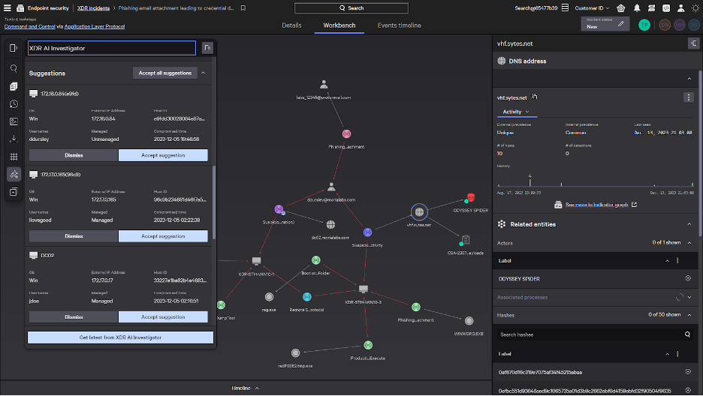Viewport: 703px width, 396px height.
Task: Collapse the Suggestions section
Action: coord(203,73)
